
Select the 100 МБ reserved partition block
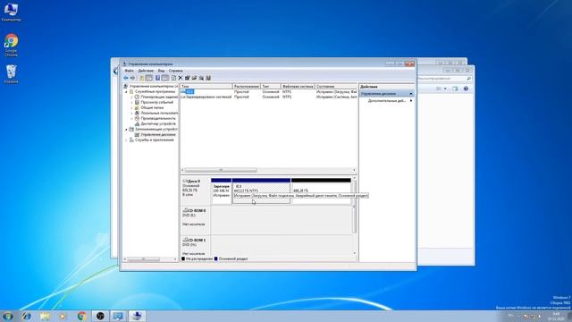click(x=222, y=191)
